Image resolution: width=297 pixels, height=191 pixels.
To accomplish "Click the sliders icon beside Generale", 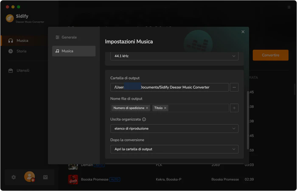I will (x=57, y=37).
